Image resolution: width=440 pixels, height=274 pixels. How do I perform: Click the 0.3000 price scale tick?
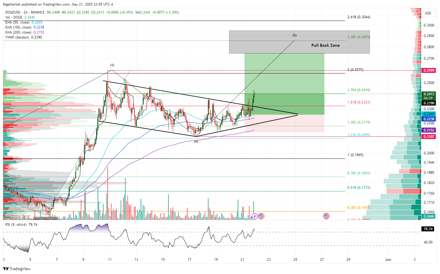click(429, 25)
